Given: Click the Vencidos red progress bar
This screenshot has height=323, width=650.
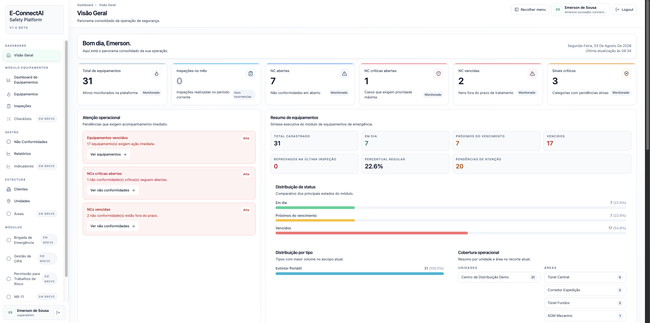Looking at the screenshot, I should pos(372,233).
